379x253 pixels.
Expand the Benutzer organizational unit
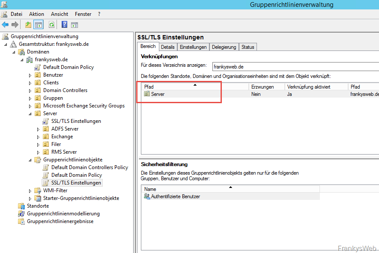pos(30,75)
